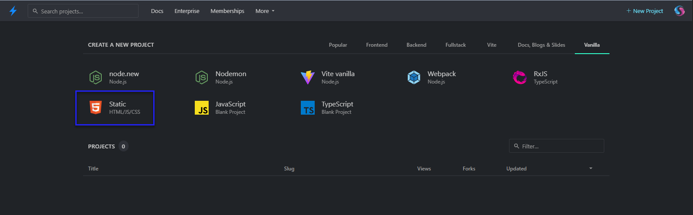
Task: Expand the More dropdown menu
Action: click(x=265, y=11)
